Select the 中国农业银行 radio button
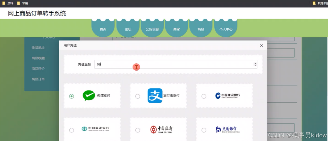 (x=71, y=130)
